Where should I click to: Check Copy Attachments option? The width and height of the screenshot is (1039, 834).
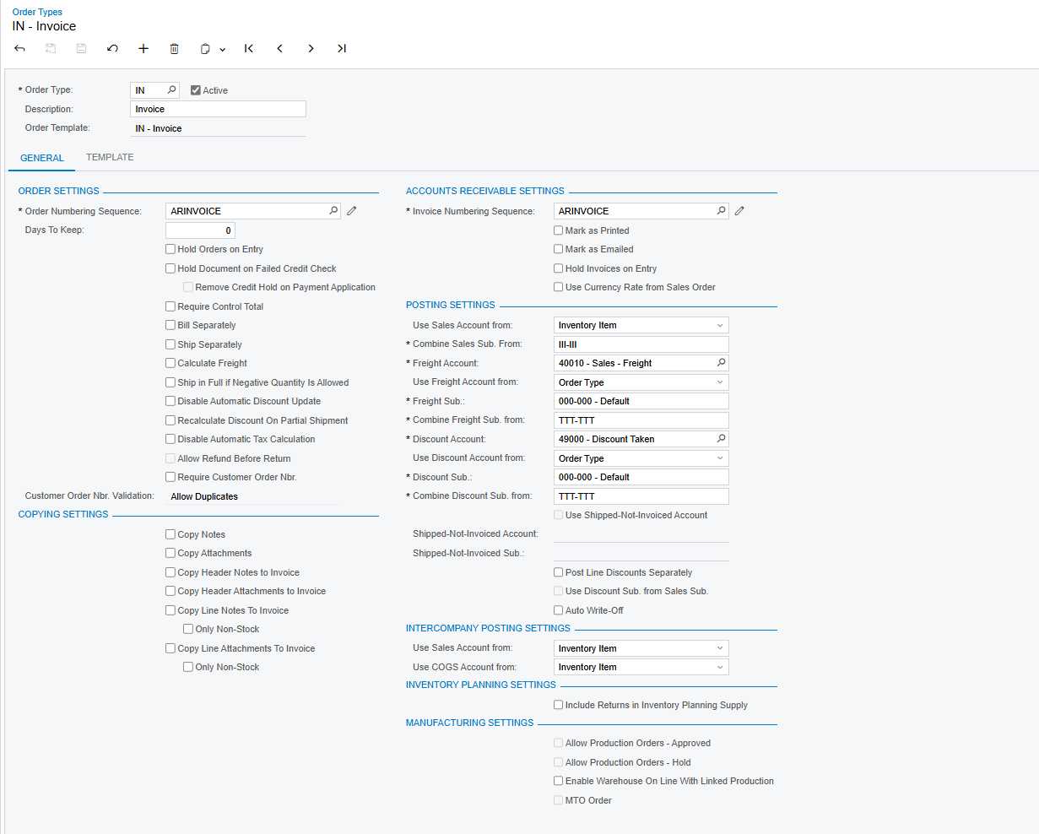click(170, 553)
